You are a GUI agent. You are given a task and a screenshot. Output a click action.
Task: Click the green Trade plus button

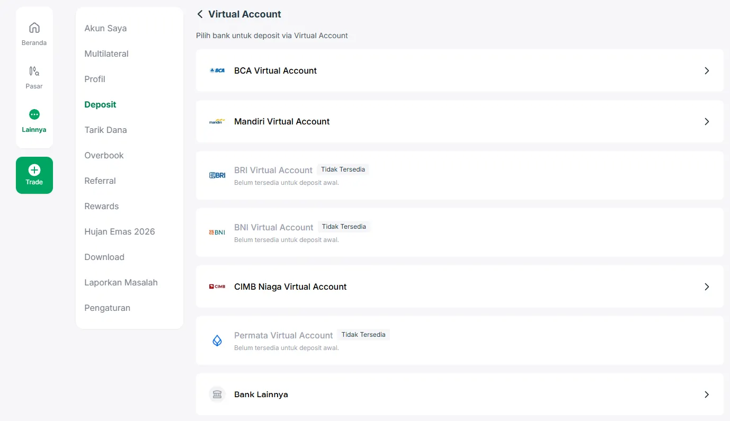(34, 175)
